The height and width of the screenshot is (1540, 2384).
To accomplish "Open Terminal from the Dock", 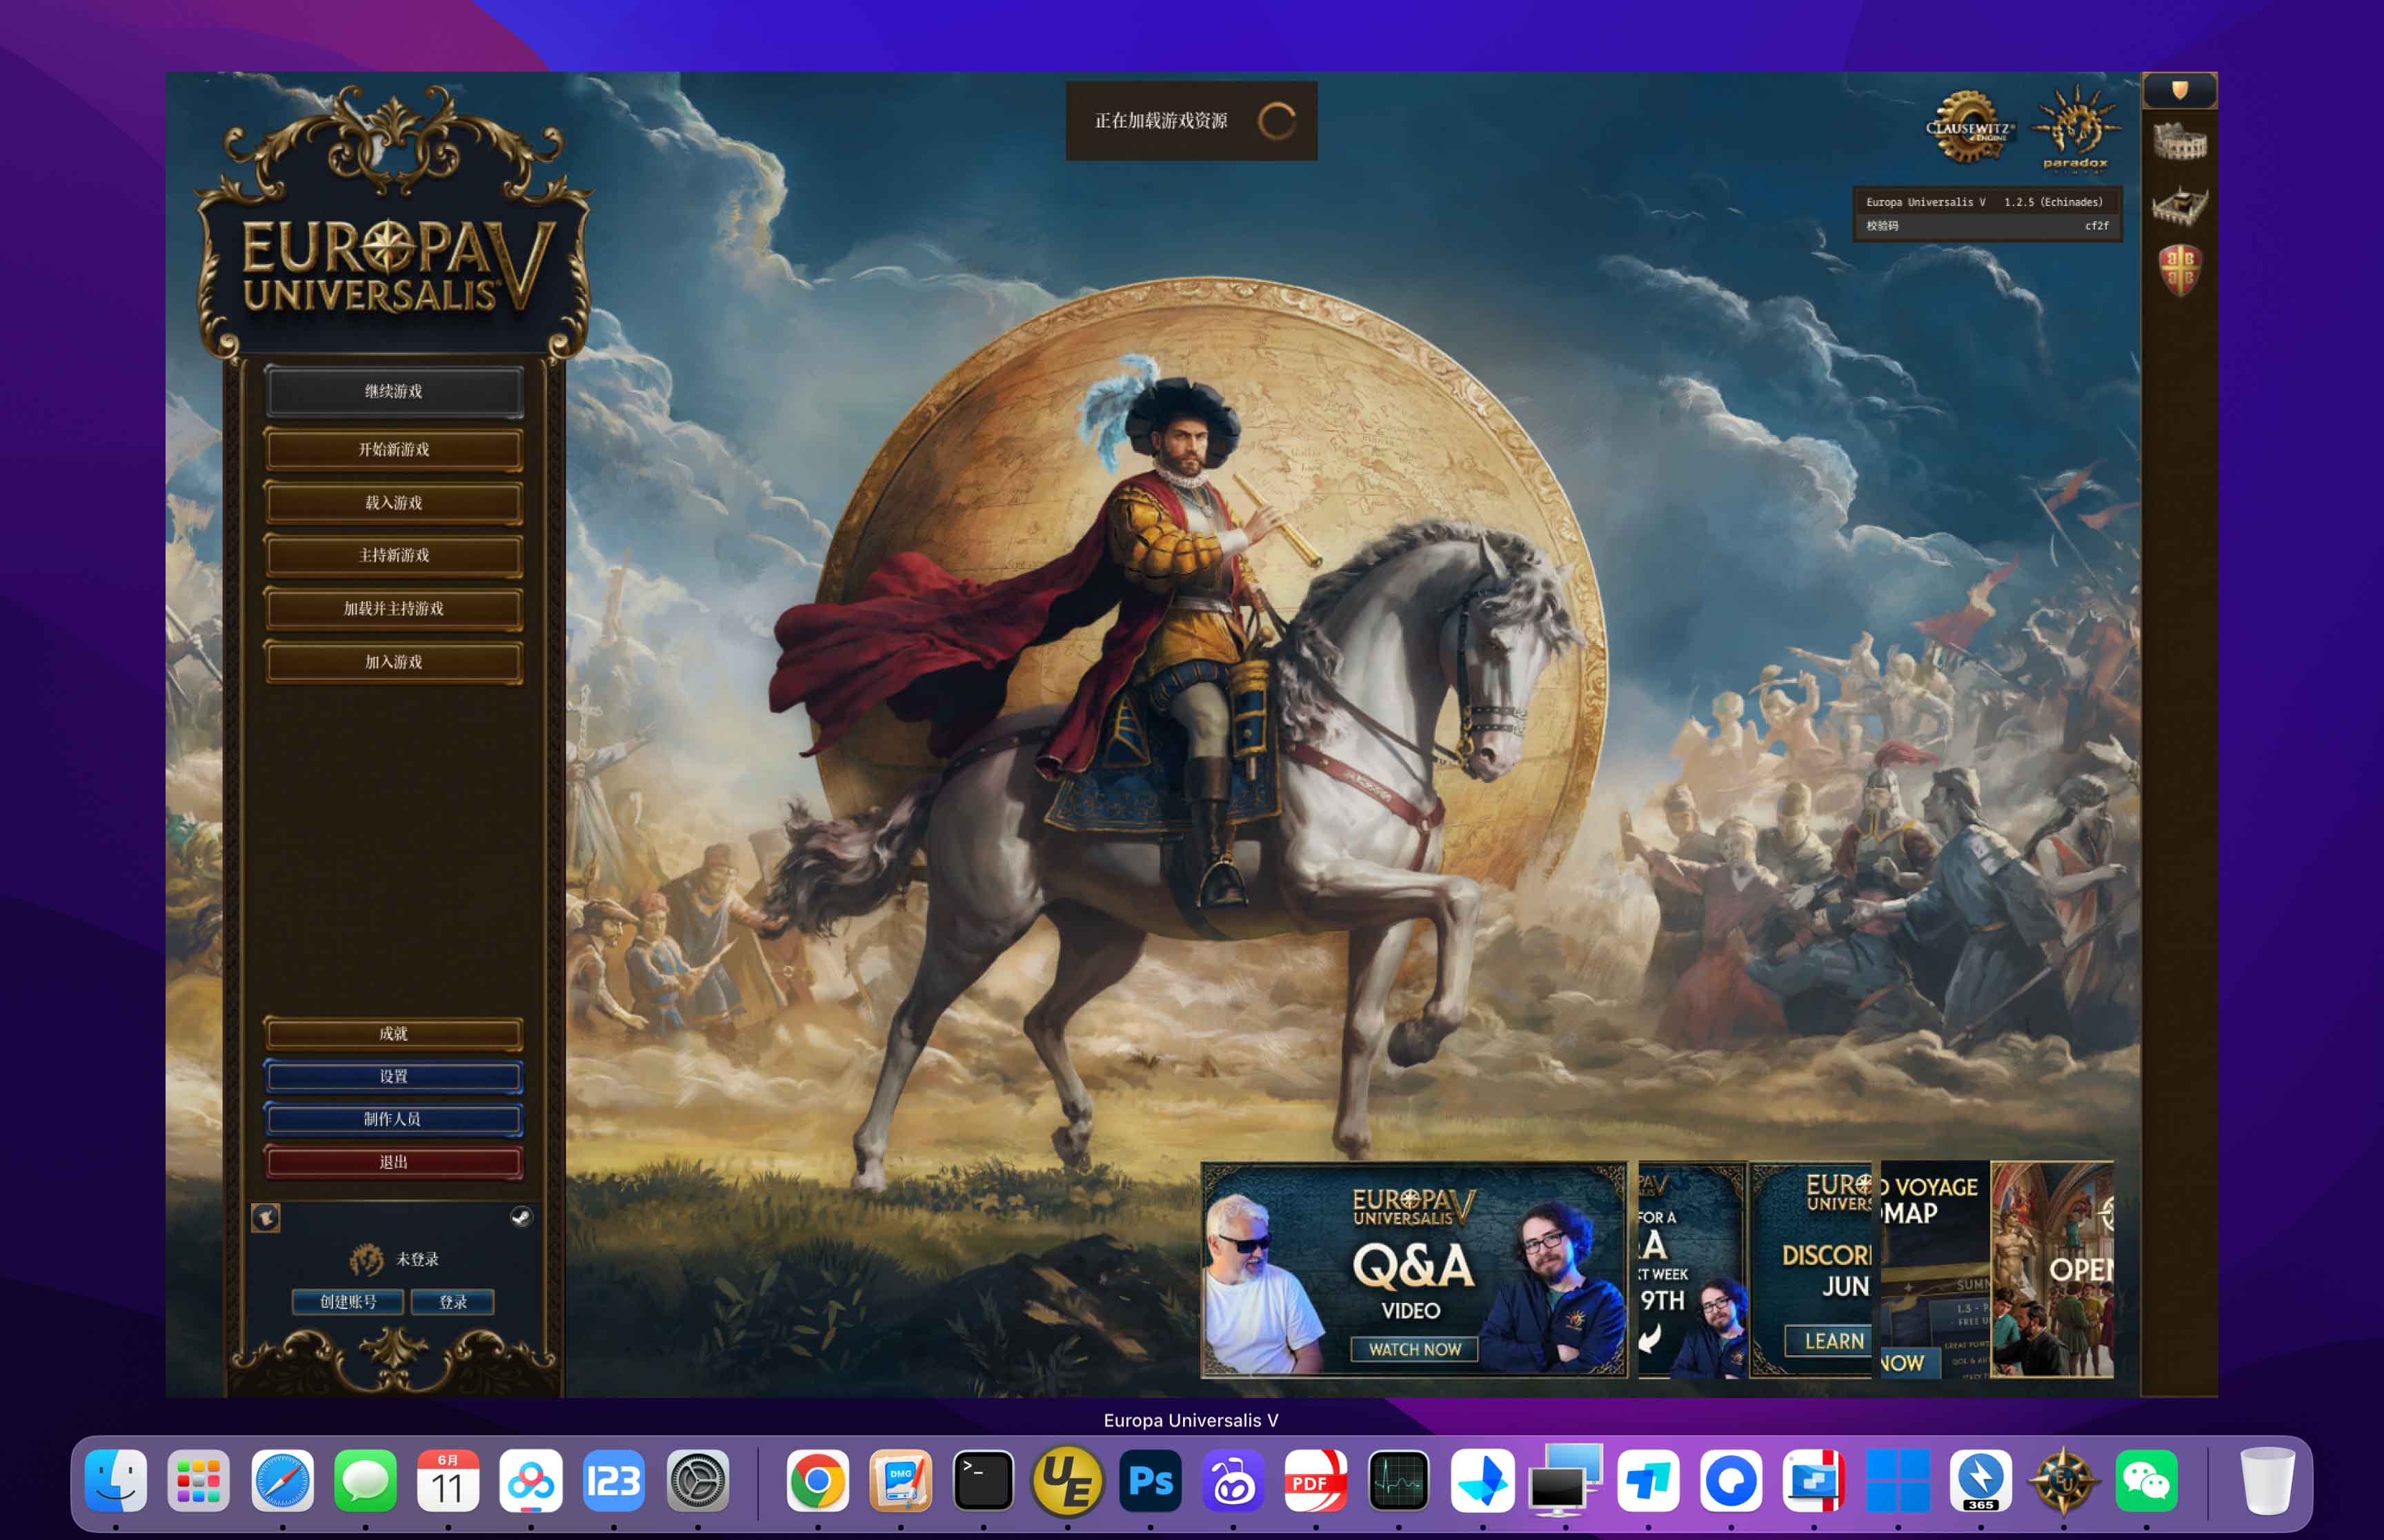I will pos(984,1480).
